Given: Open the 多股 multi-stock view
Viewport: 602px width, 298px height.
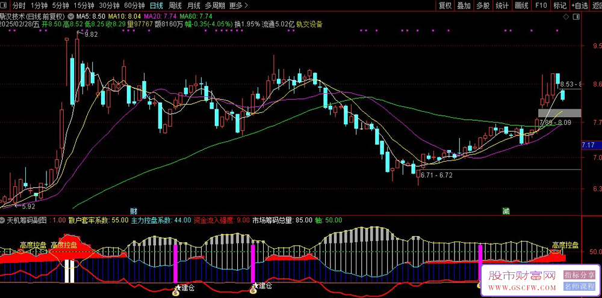Looking at the screenshot, I should pyautogui.click(x=483, y=5).
